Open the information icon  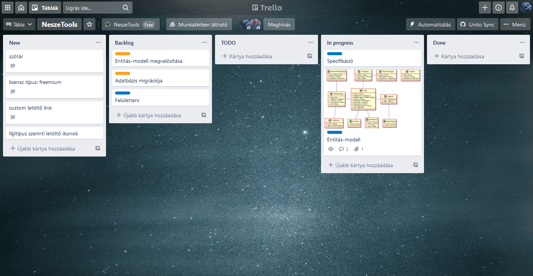[x=499, y=8]
